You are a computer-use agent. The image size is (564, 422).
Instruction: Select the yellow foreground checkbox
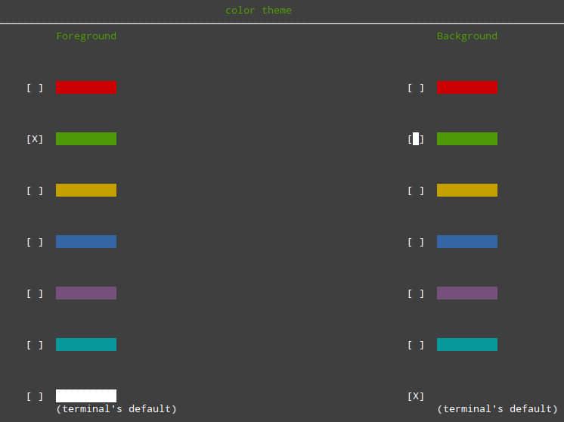(35, 191)
